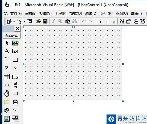
Task: Click the Save Project floppy icon
Action: point(45,21)
